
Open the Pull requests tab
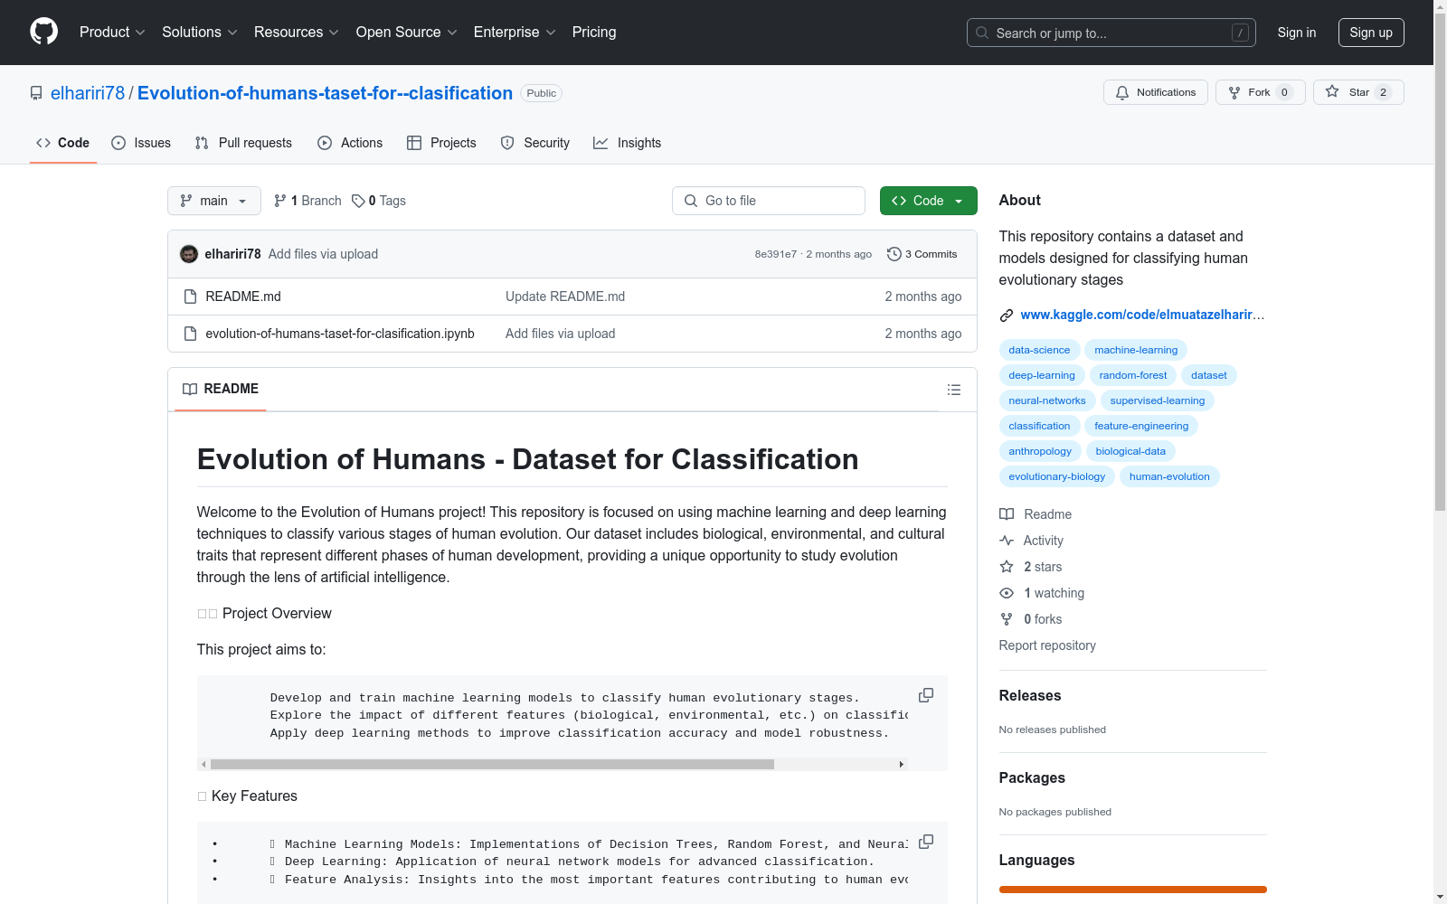[243, 143]
